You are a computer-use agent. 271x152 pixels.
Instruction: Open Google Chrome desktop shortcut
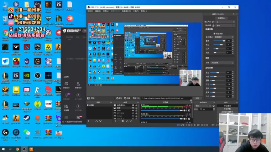[5, 35]
